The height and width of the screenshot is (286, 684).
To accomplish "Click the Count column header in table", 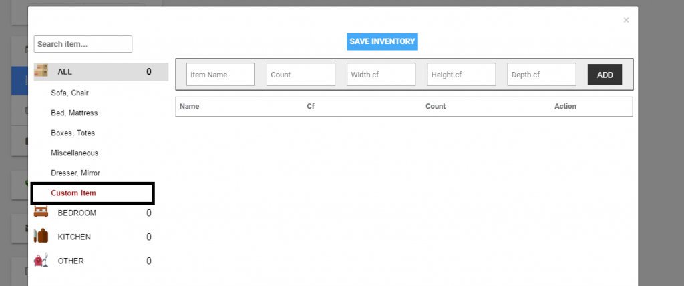I will (x=436, y=106).
